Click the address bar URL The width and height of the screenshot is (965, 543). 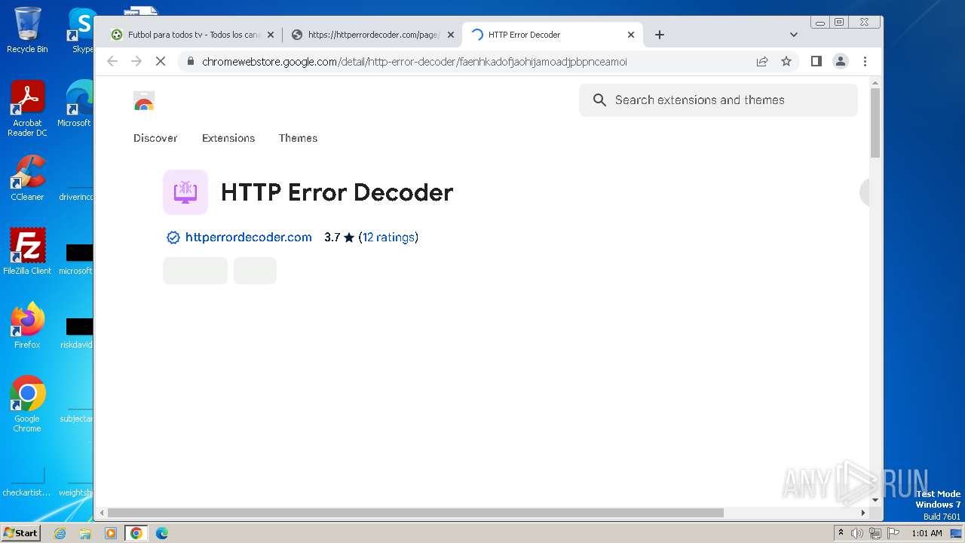pos(415,61)
